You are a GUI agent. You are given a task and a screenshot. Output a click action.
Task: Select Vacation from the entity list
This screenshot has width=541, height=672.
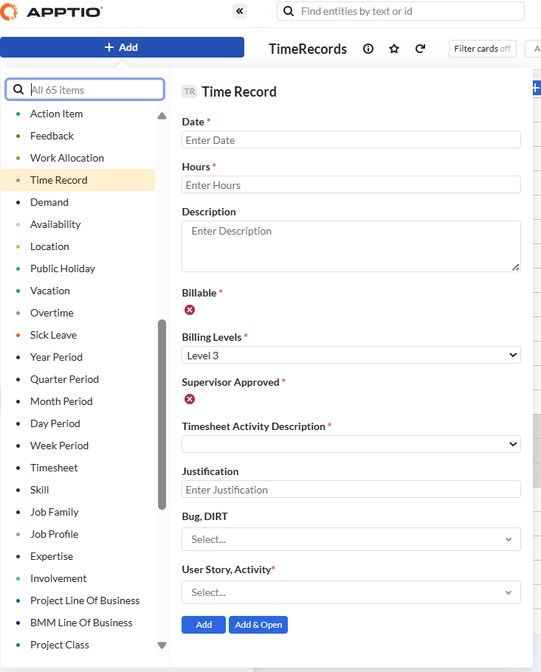click(x=50, y=291)
